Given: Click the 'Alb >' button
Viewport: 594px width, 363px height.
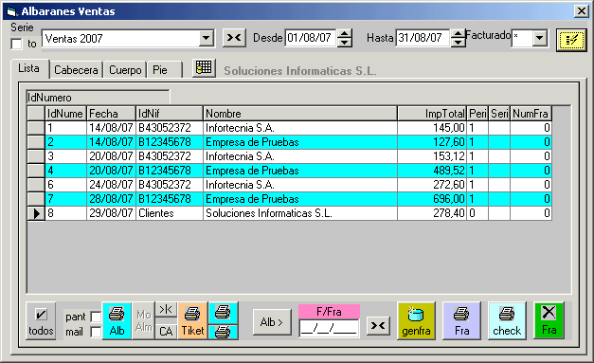Looking at the screenshot, I should pyautogui.click(x=272, y=322).
